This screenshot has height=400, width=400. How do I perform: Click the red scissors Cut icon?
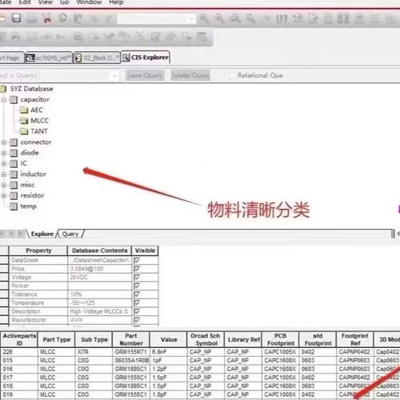47,18
